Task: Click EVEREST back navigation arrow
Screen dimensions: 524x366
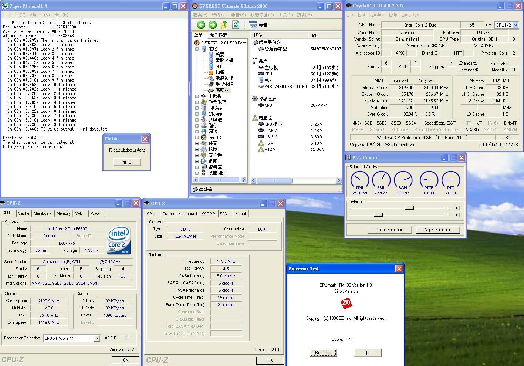Action: click(201, 25)
